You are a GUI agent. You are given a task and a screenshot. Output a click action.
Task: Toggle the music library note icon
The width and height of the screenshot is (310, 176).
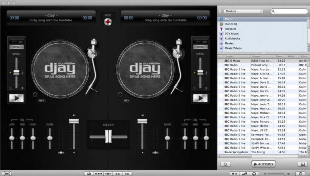(x=300, y=174)
